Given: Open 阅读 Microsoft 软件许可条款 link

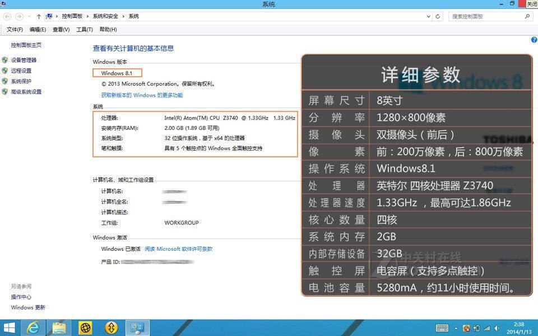Looking at the screenshot, I should 178,249.
